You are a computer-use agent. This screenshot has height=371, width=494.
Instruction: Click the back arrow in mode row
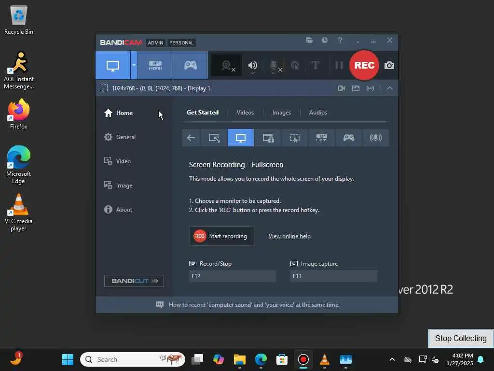191,138
